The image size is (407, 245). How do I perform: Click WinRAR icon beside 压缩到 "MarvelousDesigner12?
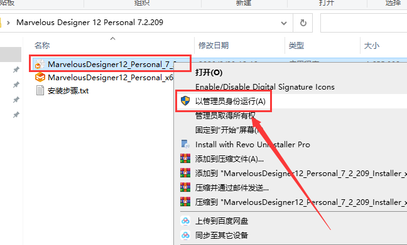pos(185,202)
